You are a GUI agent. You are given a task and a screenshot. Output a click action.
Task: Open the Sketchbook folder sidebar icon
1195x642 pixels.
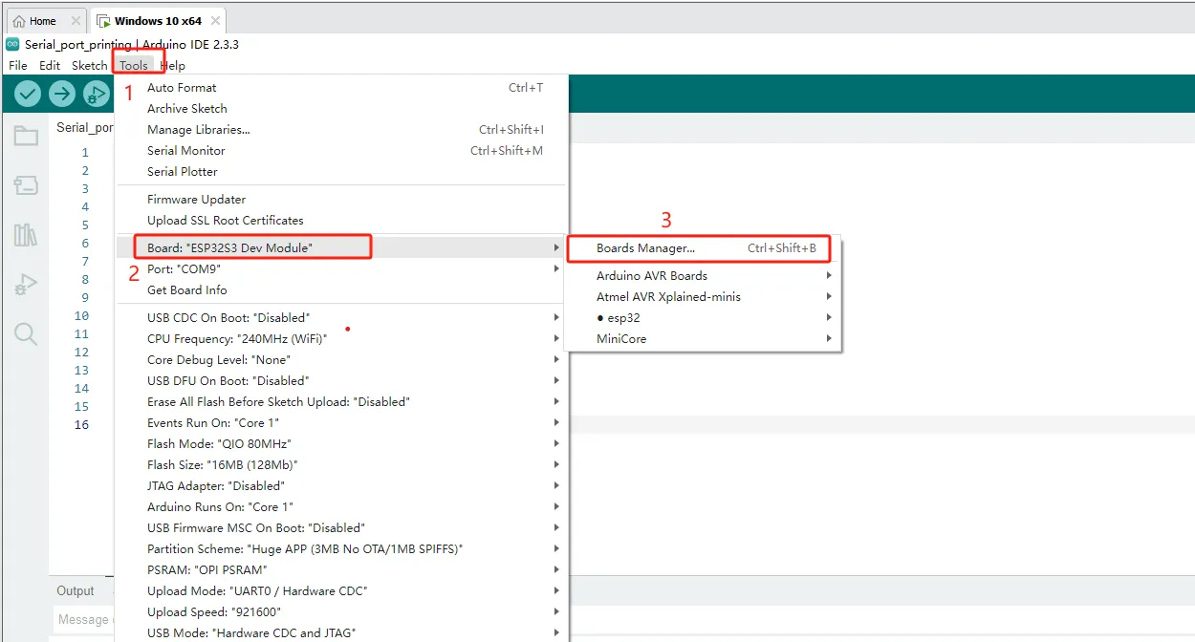tap(26, 136)
